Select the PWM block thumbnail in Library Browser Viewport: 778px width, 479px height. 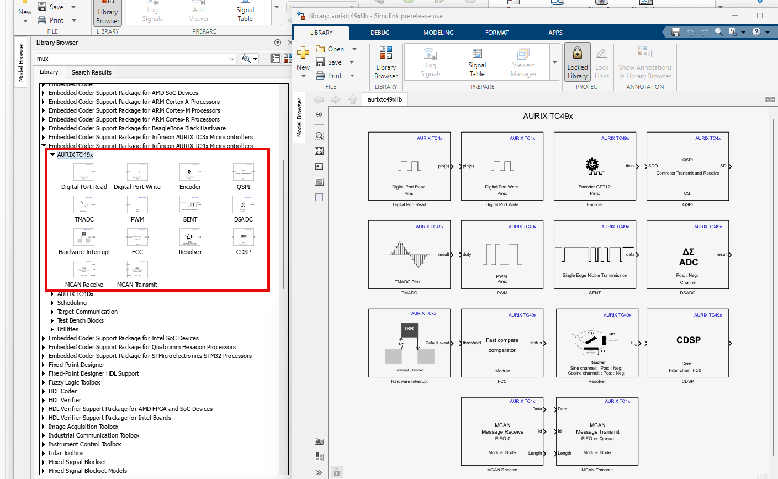137,205
